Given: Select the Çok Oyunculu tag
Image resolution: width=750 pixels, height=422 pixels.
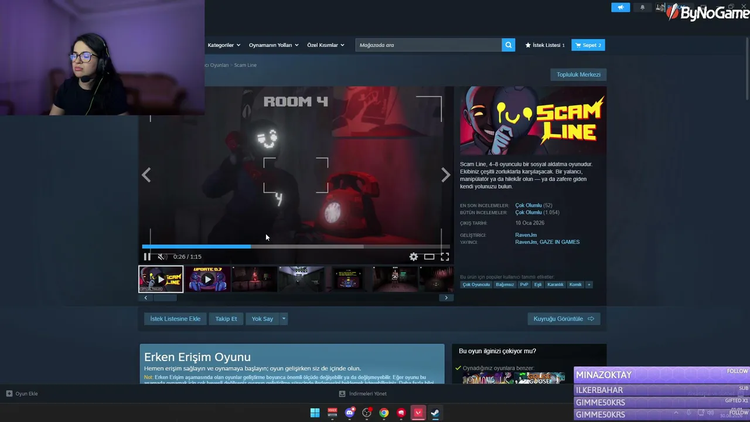Looking at the screenshot, I should (476, 285).
